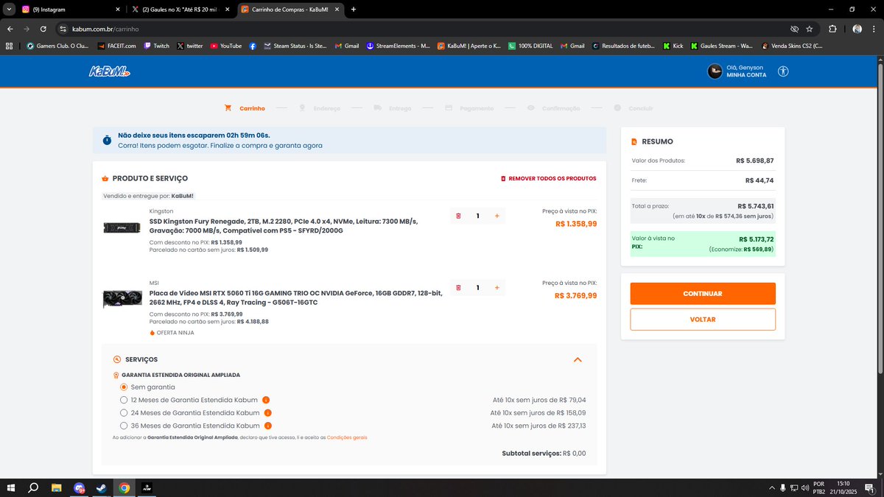Open Steam from the taskbar
Image resolution: width=884 pixels, height=497 pixels.
pyautogui.click(x=102, y=487)
